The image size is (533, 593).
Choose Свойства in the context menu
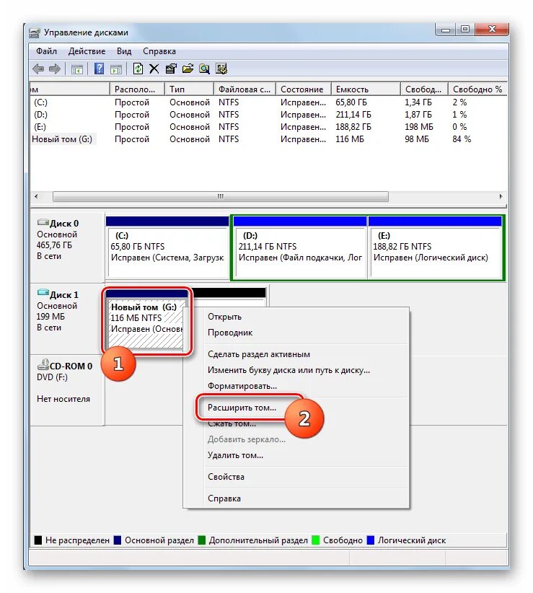point(296,477)
